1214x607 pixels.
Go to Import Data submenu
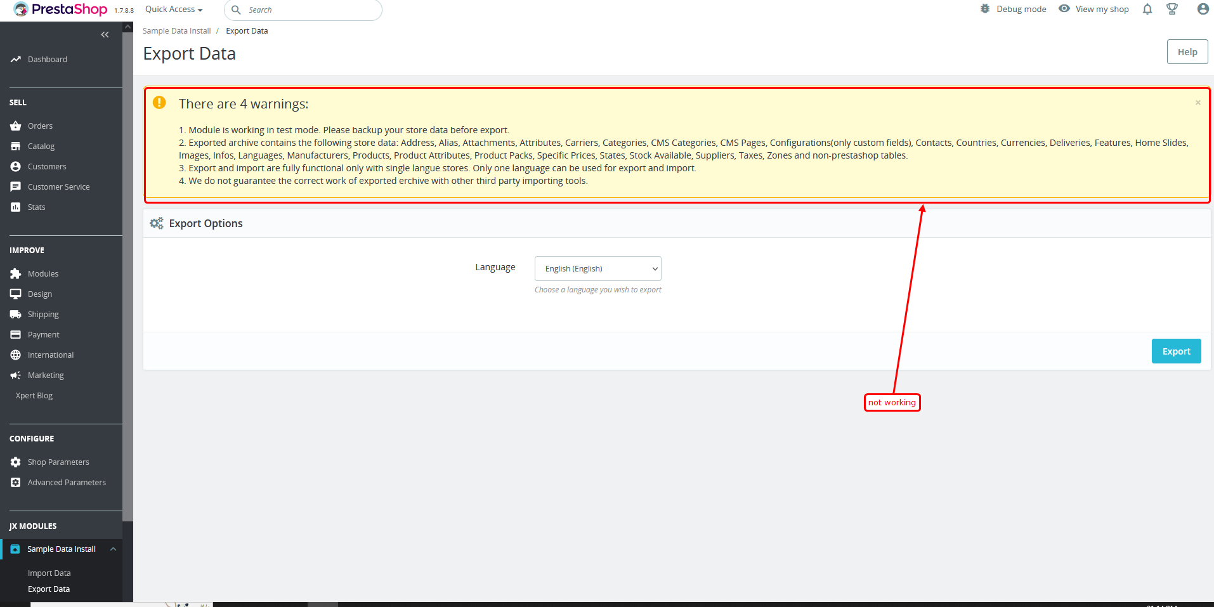[x=49, y=573]
